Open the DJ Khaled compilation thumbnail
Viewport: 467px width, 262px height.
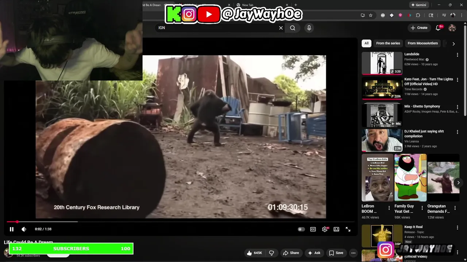point(382,140)
